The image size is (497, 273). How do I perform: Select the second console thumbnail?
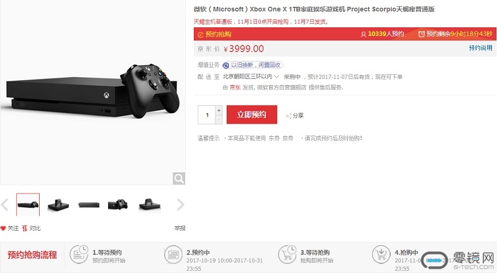click(x=58, y=205)
